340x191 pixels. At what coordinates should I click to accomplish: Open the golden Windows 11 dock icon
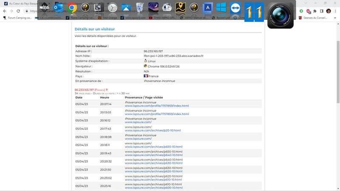pyautogui.click(x=254, y=12)
